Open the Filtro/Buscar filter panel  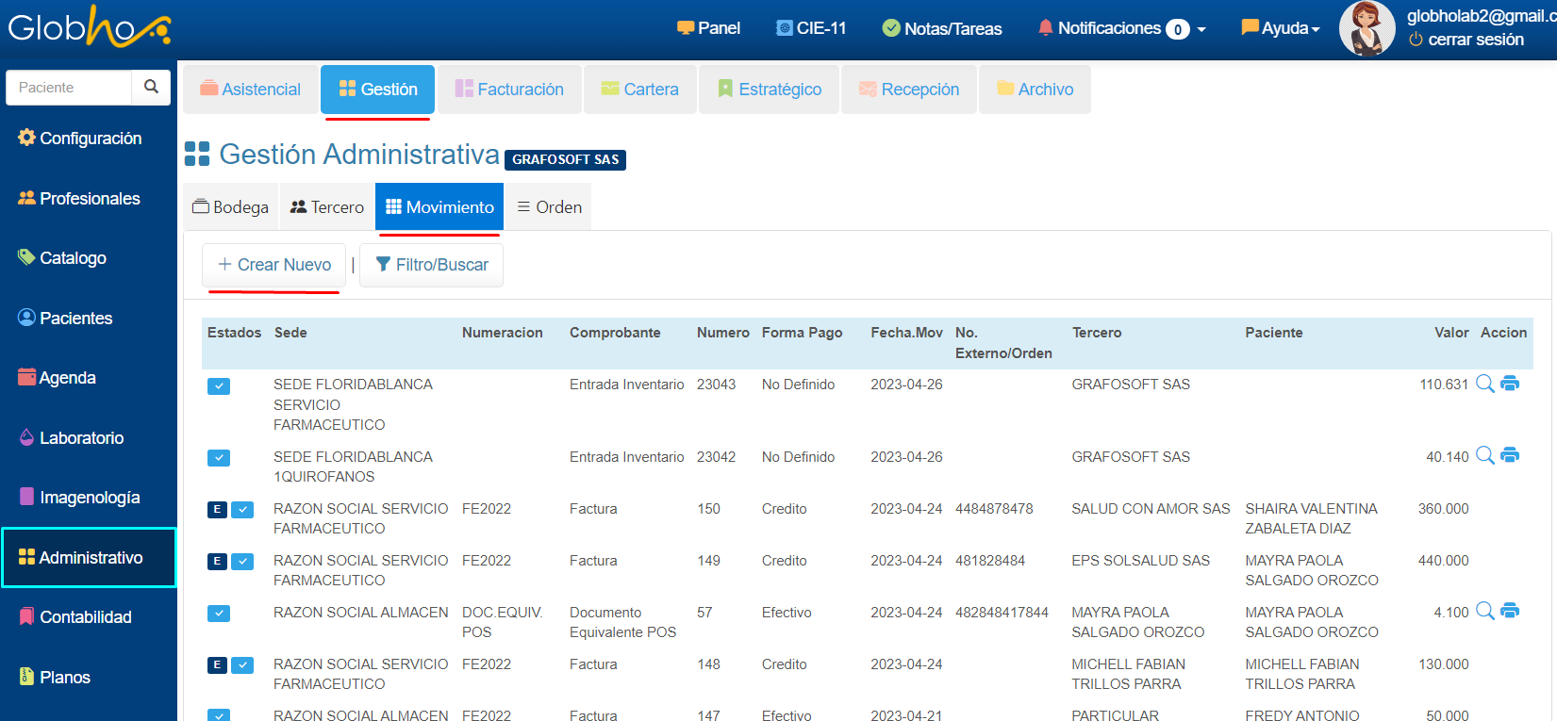coord(432,265)
